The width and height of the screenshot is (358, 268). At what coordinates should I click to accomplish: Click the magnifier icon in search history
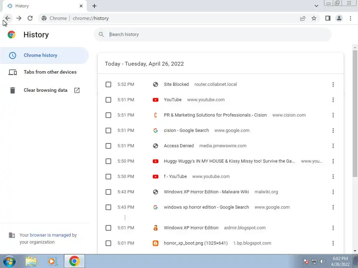101,35
